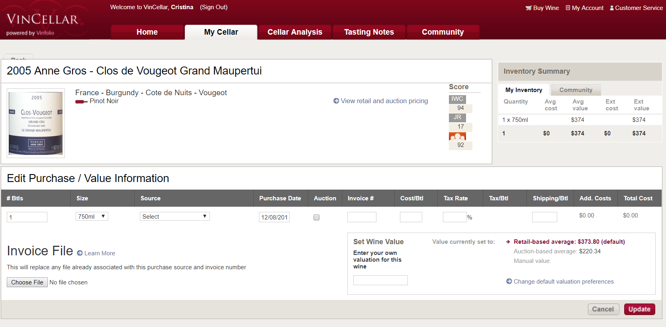
Task: Click the red Pinot Noir bottle icon
Action: click(x=81, y=102)
